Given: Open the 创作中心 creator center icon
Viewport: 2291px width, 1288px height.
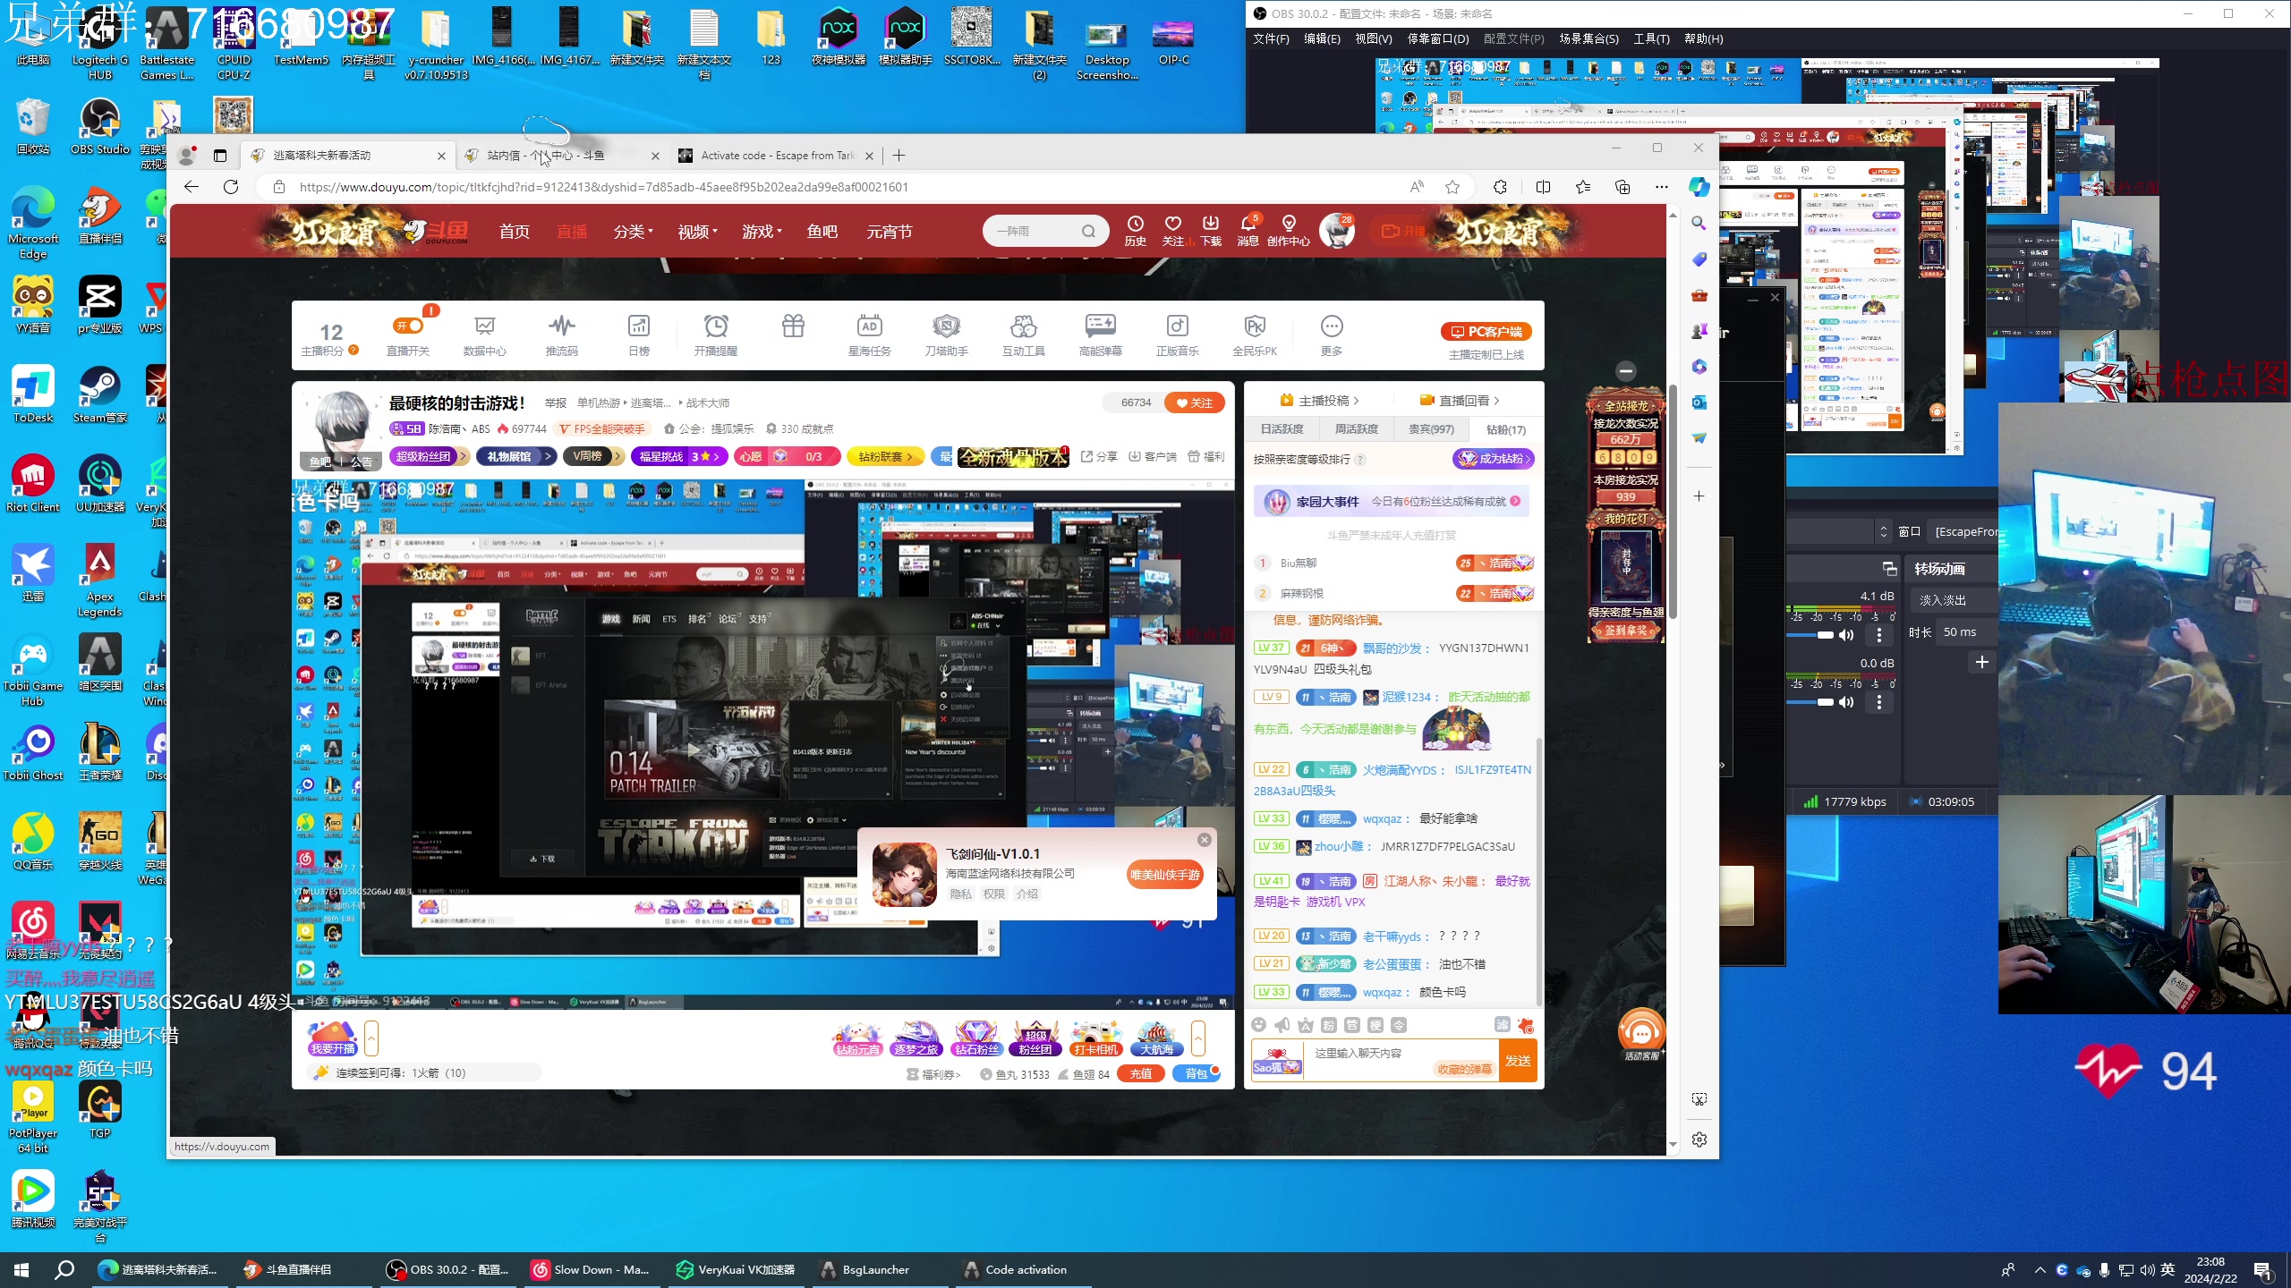Looking at the screenshot, I should [1289, 231].
